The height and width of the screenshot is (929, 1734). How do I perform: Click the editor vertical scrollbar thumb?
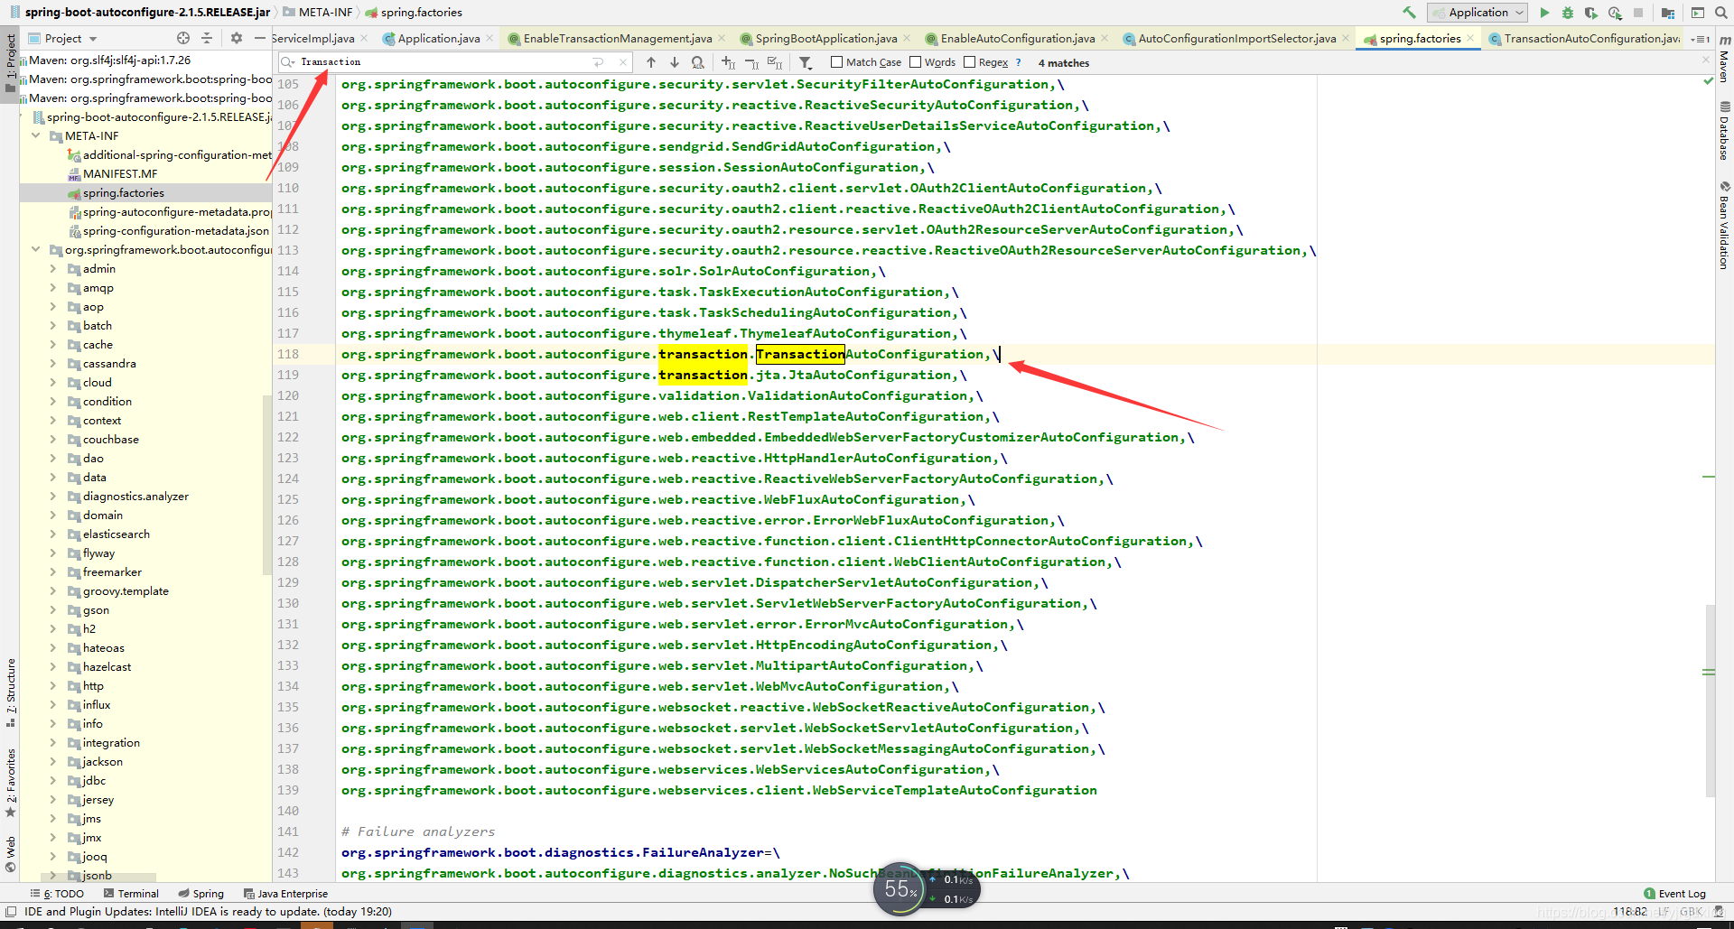pos(1711,700)
